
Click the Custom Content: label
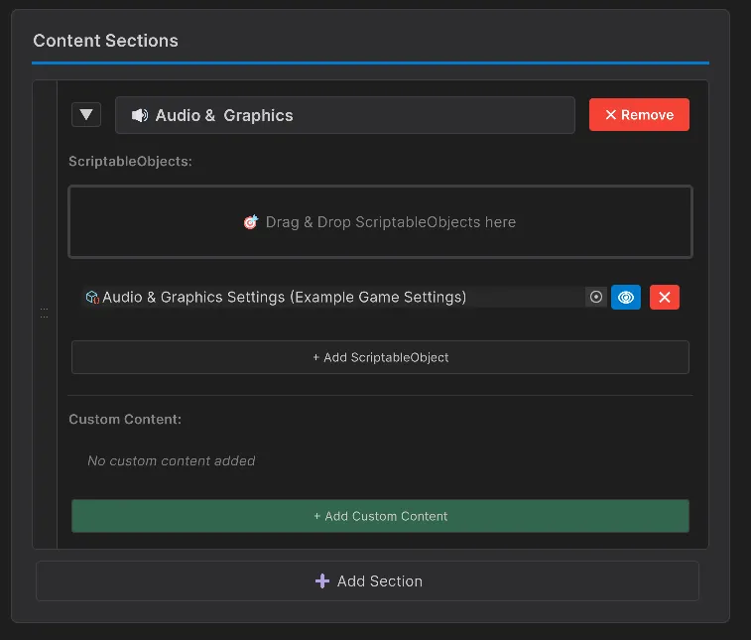click(125, 420)
